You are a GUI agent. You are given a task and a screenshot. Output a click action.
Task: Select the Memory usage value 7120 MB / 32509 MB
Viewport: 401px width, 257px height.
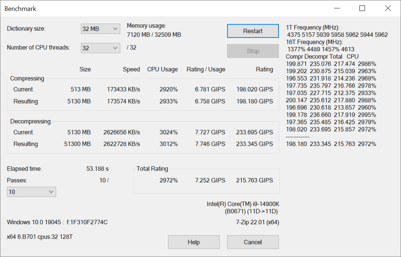pos(154,35)
